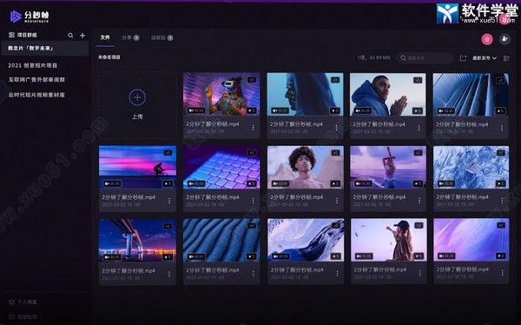
Task: Open three-dot menu on icy texture card
Action: (x=503, y=201)
